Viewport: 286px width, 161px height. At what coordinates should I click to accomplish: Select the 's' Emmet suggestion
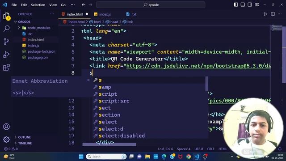point(149,80)
